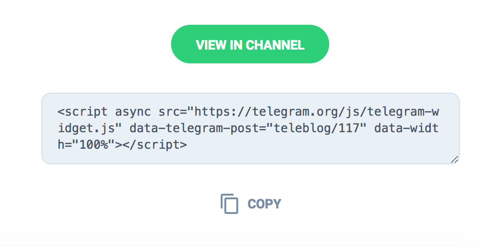Click the "data-telegram-post" attribute text

pyautogui.click(x=194, y=128)
